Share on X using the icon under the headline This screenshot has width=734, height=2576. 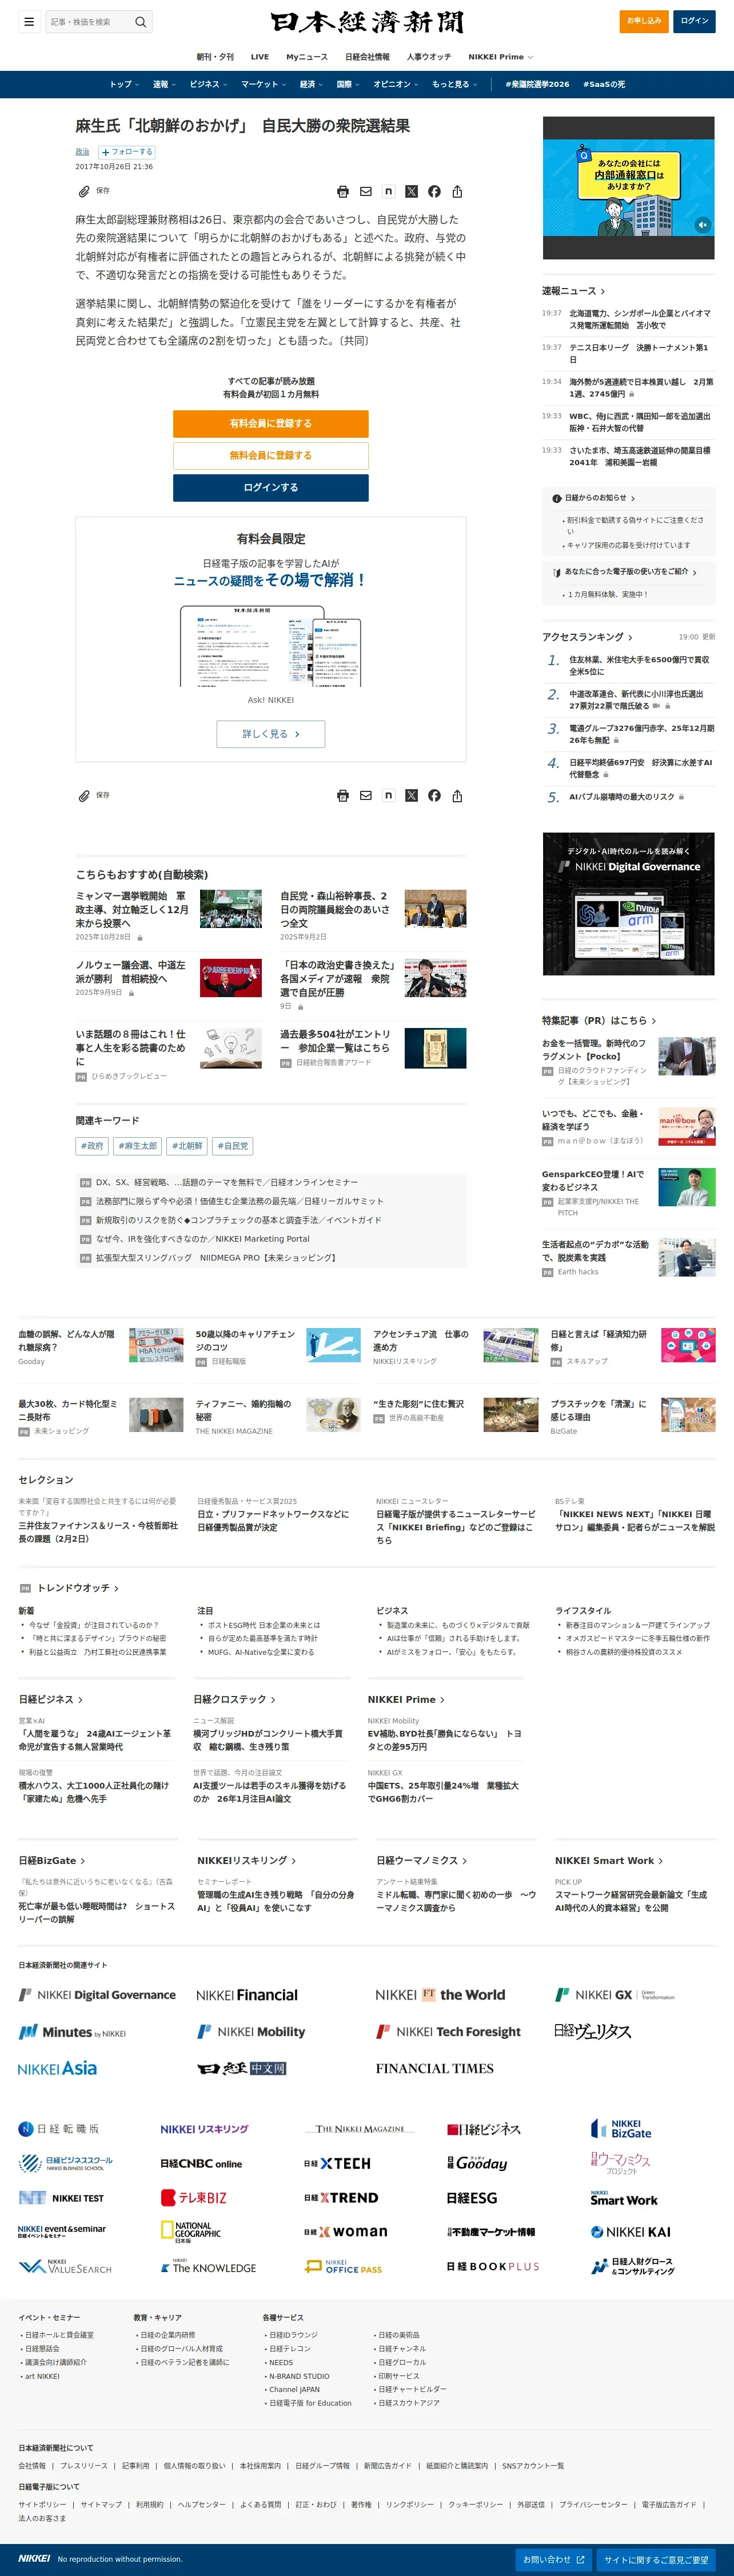click(411, 191)
